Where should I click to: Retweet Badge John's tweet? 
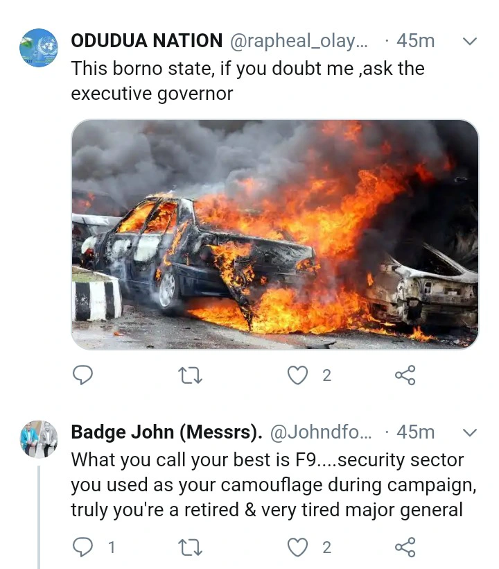pos(189,547)
